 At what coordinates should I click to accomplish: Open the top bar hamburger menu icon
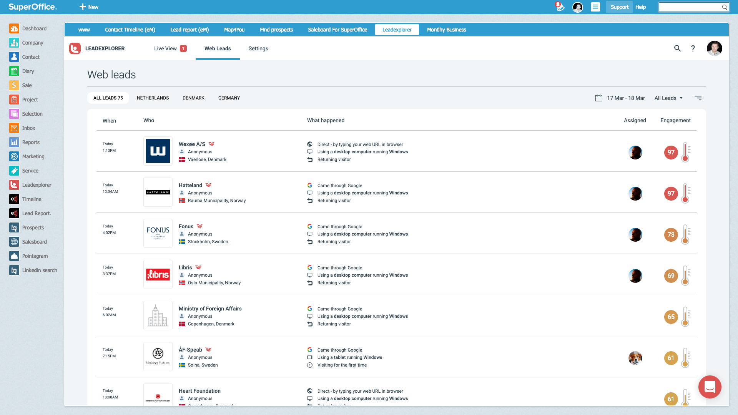click(x=595, y=7)
